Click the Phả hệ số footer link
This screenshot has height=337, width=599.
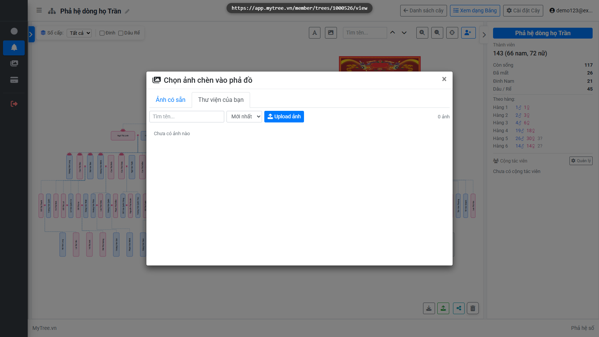(583, 328)
